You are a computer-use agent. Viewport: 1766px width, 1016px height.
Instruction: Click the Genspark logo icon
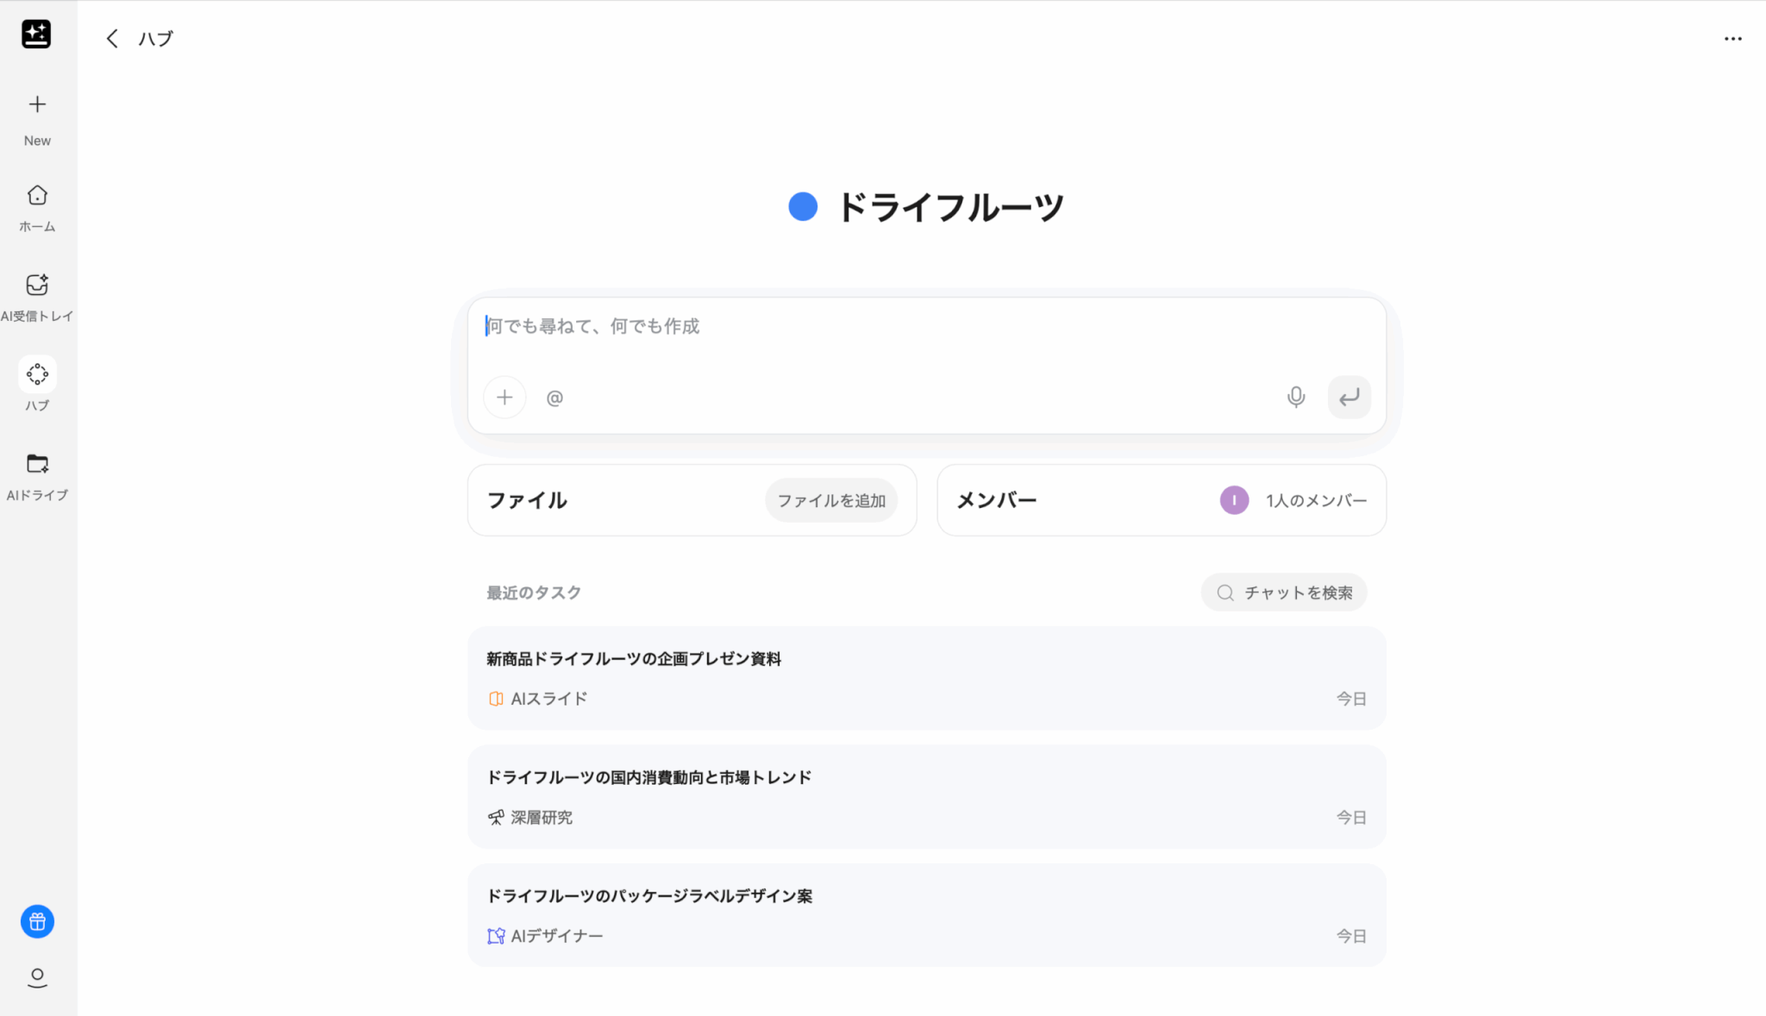click(x=36, y=34)
